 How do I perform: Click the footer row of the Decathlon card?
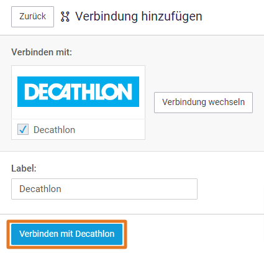[78, 129]
